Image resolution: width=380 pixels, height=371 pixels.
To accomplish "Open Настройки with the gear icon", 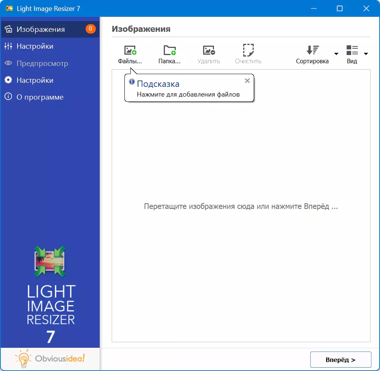I will [50, 80].
